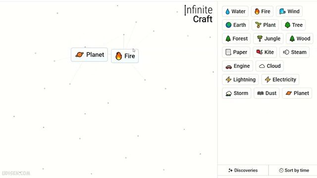Screen dimensions: 317x178
Task: Toggle the Discoveries filter
Action: [243, 170]
